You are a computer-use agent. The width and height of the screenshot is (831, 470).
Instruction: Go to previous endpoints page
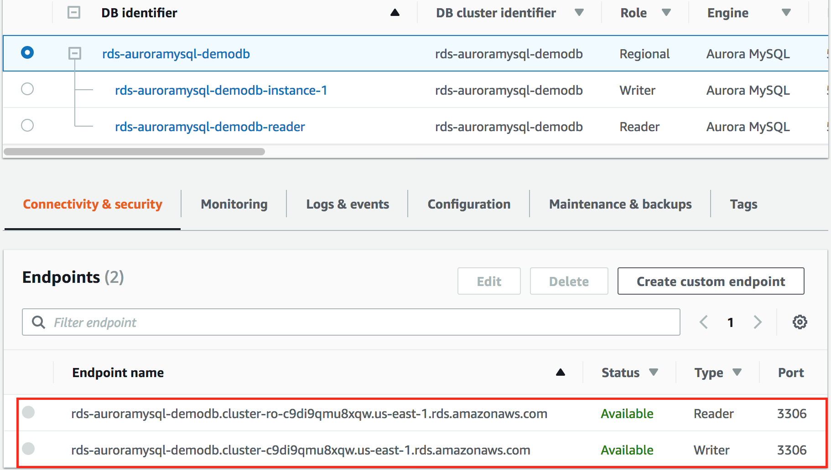704,322
